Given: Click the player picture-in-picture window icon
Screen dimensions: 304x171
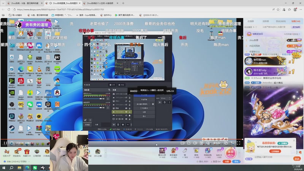Looking at the screenshot, I should (226, 143).
